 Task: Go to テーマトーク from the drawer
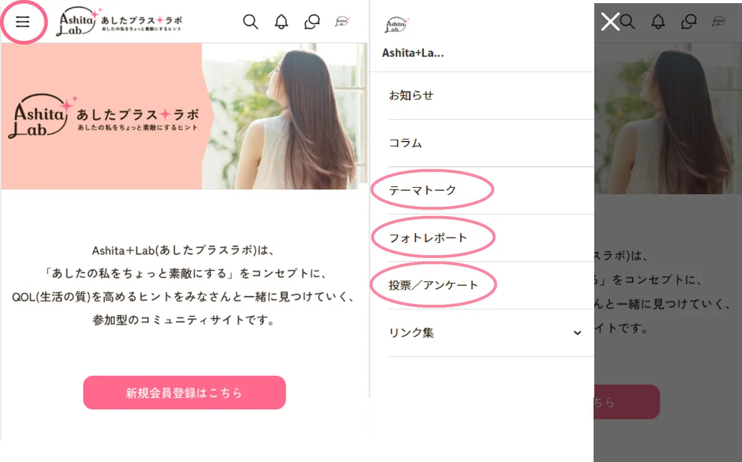tap(422, 190)
